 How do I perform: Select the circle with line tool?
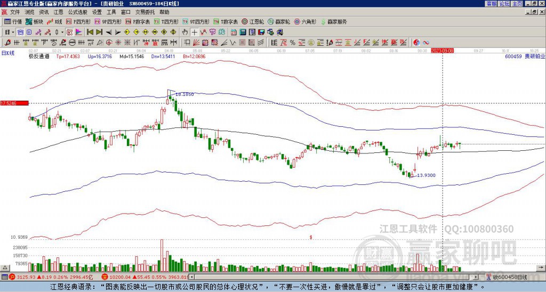coord(72,43)
